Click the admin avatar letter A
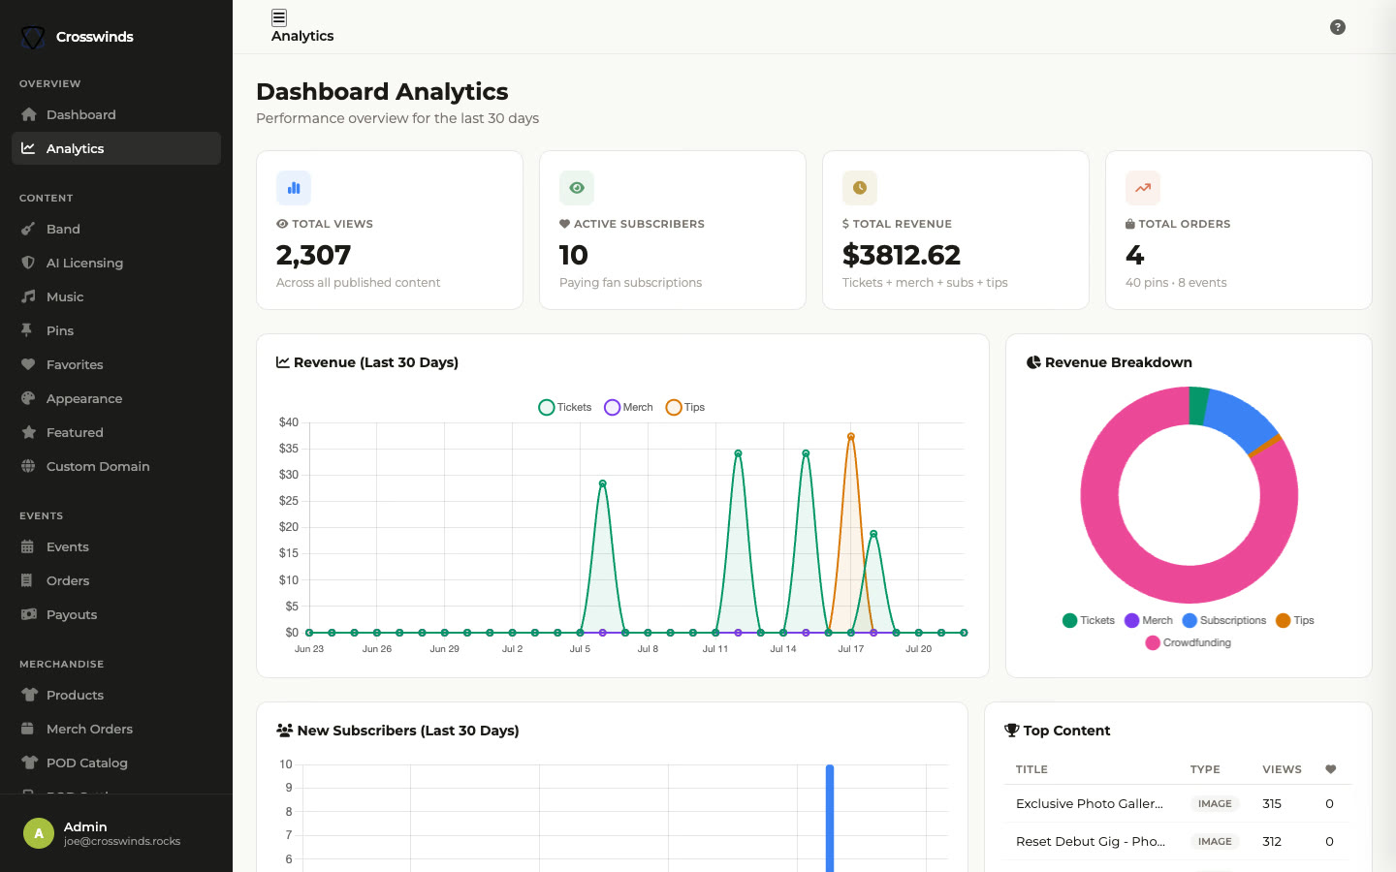The height and width of the screenshot is (872, 1396). tap(39, 833)
